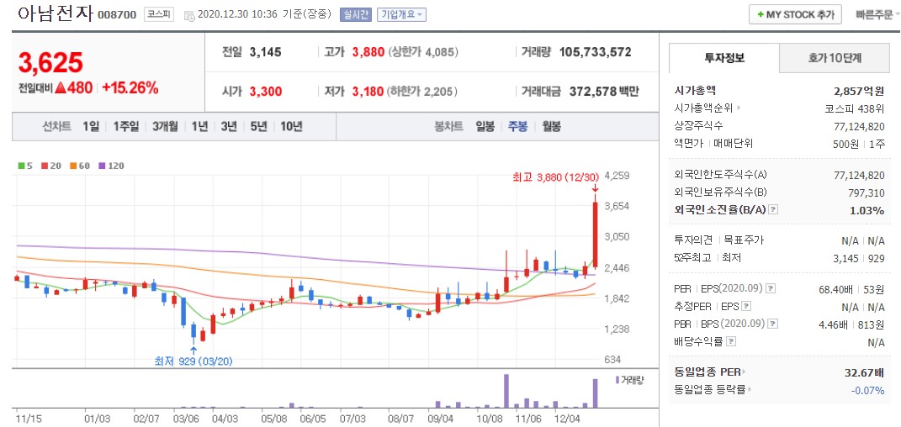Expand the 동일업종 등락률 arrow
Viewport: 901px width, 427px height.
point(750,390)
